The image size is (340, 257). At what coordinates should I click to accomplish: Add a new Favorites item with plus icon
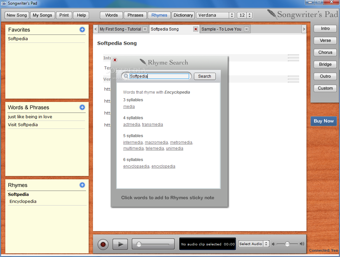(x=82, y=30)
